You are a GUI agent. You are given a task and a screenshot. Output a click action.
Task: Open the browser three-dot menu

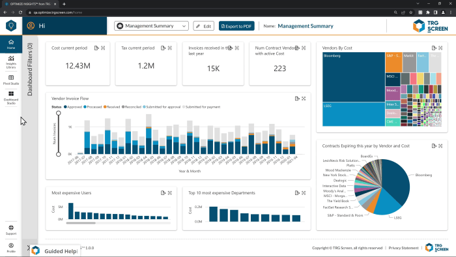point(451,12)
